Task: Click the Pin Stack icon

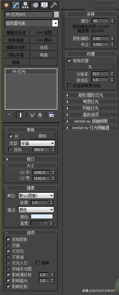Action: click(x=8, y=115)
